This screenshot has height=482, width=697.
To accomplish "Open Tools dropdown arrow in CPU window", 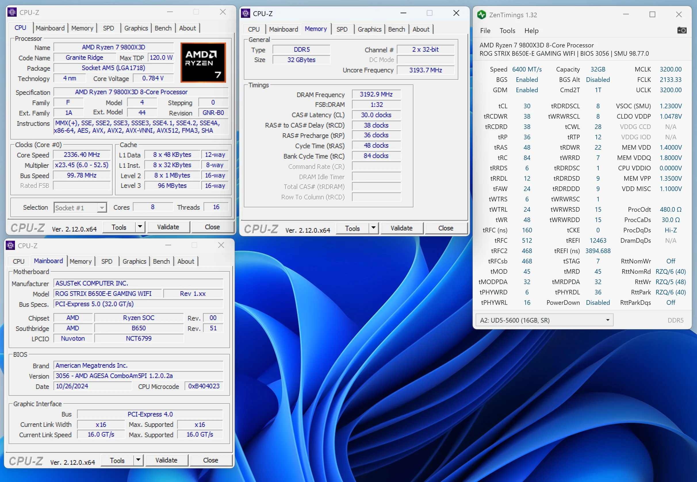I will (140, 227).
